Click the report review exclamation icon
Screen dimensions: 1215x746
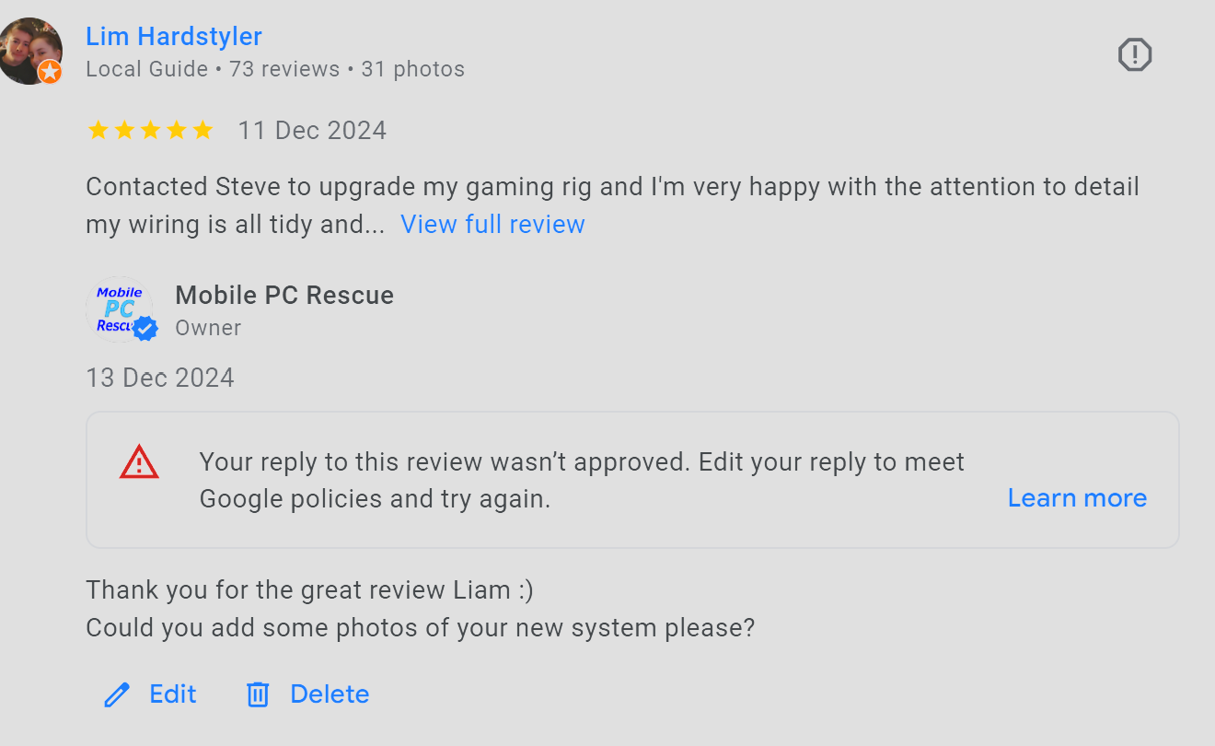(x=1135, y=55)
